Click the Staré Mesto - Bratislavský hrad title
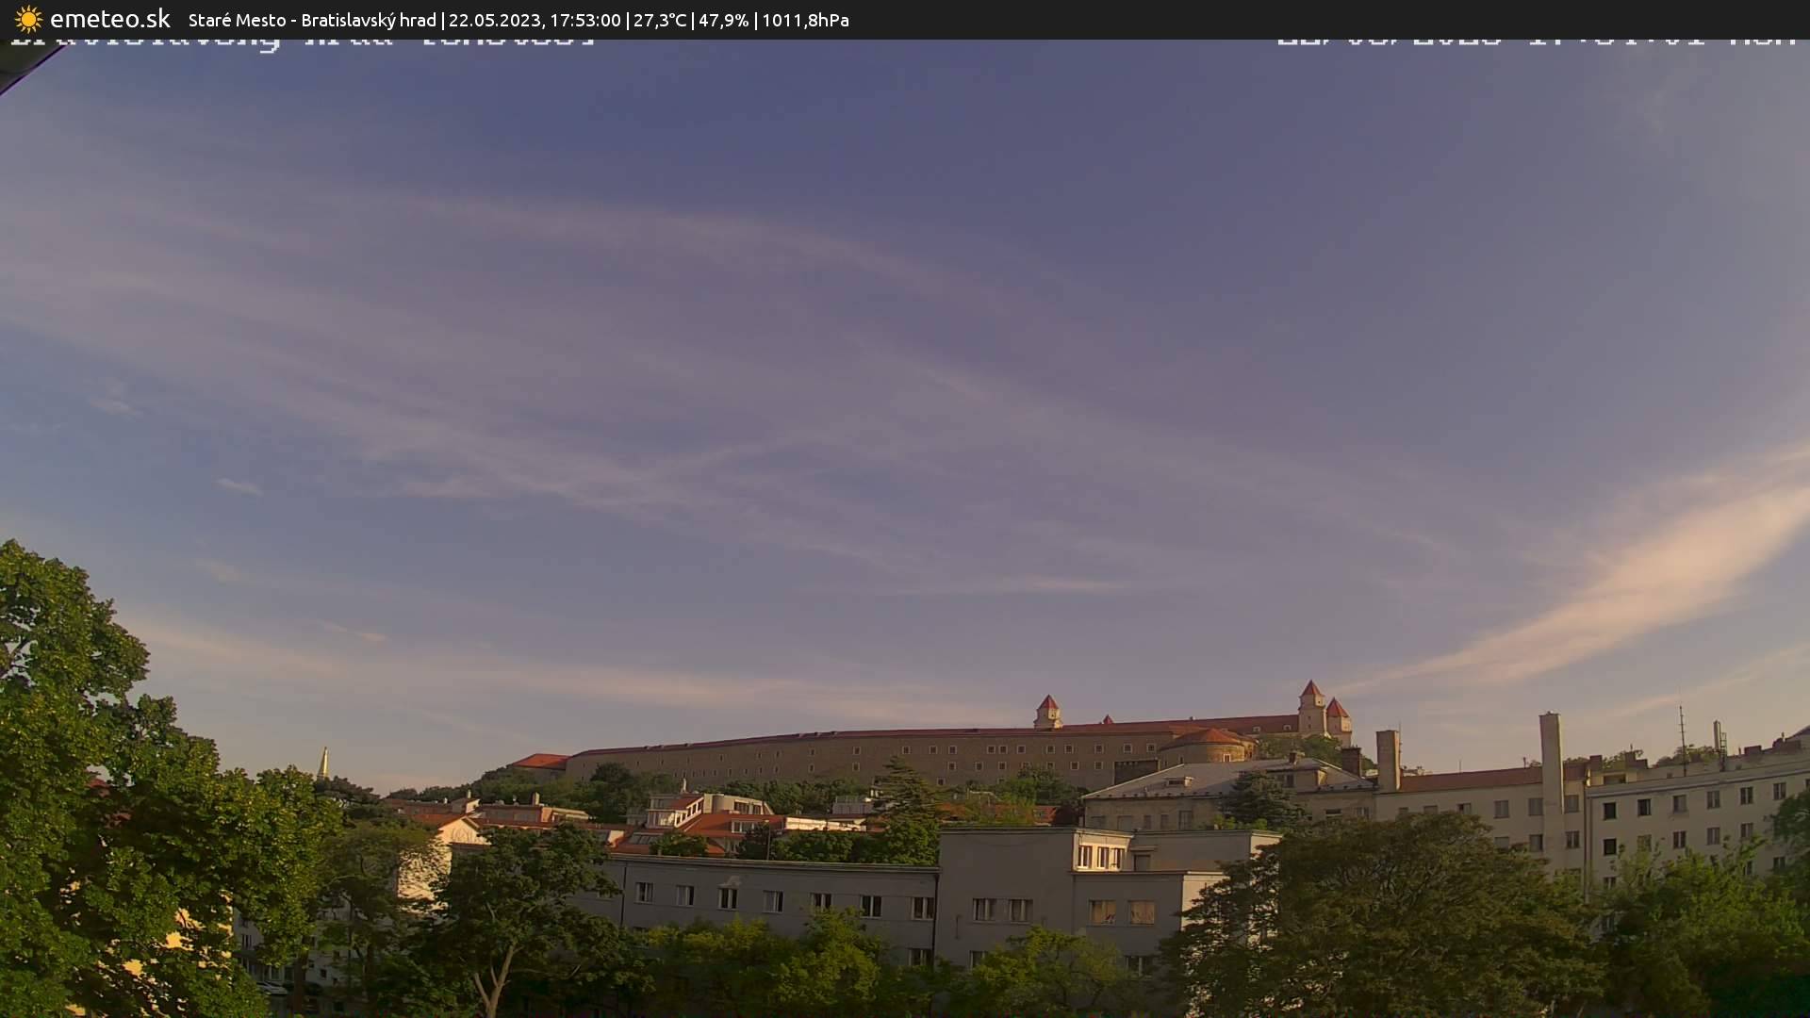 pos(312,20)
